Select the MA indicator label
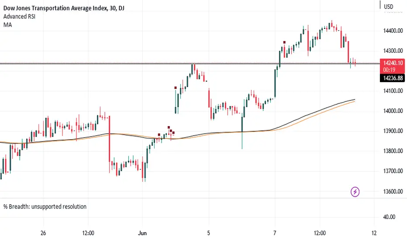The height and width of the screenshot is (240, 407). 7,24
